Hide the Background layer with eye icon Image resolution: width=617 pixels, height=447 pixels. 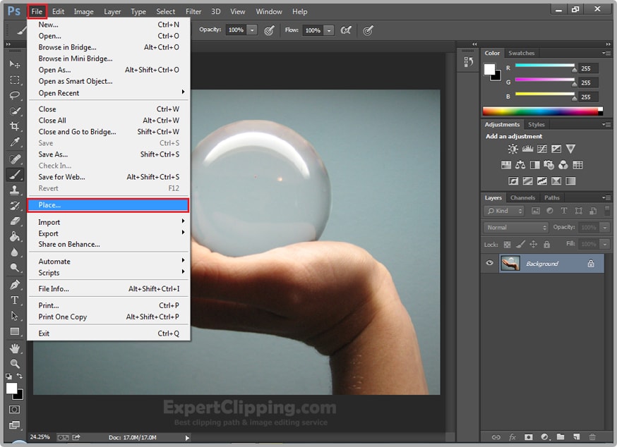pos(490,263)
